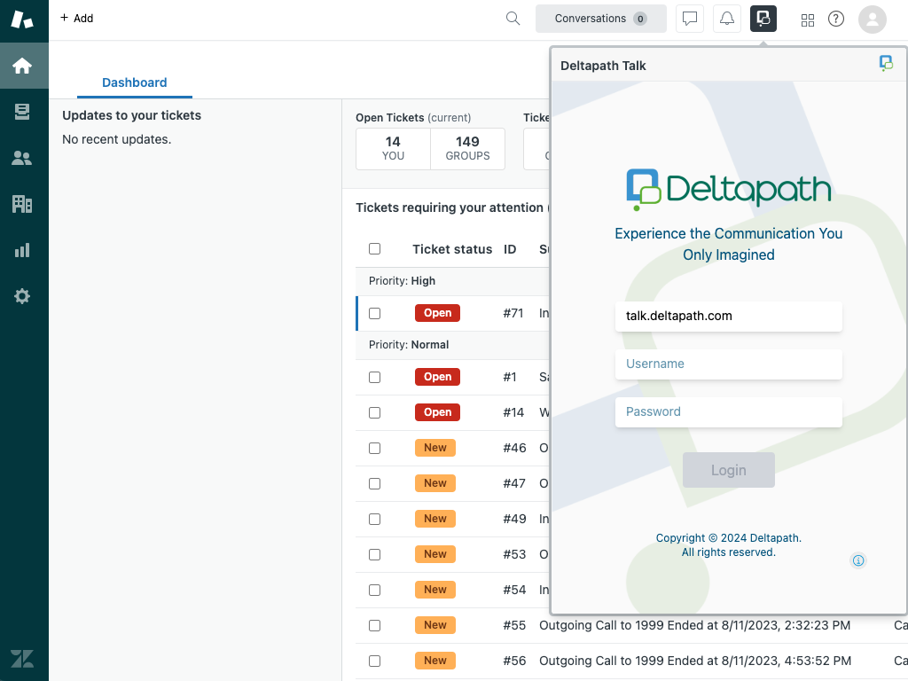Click the Username input field
The height and width of the screenshot is (681, 908).
[728, 364]
